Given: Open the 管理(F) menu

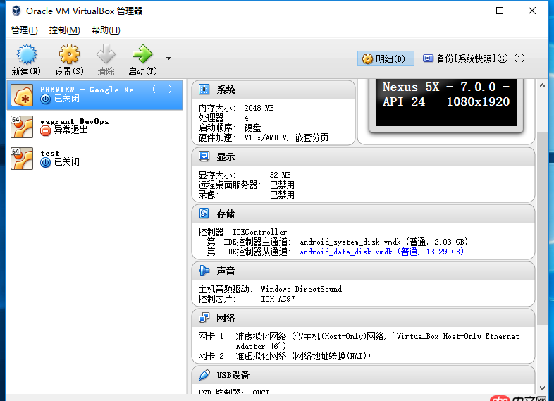Looking at the screenshot, I should click(24, 30).
